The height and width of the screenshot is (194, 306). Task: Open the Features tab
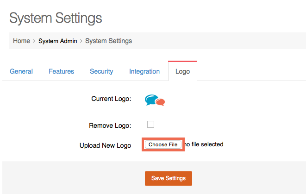coord(61,71)
